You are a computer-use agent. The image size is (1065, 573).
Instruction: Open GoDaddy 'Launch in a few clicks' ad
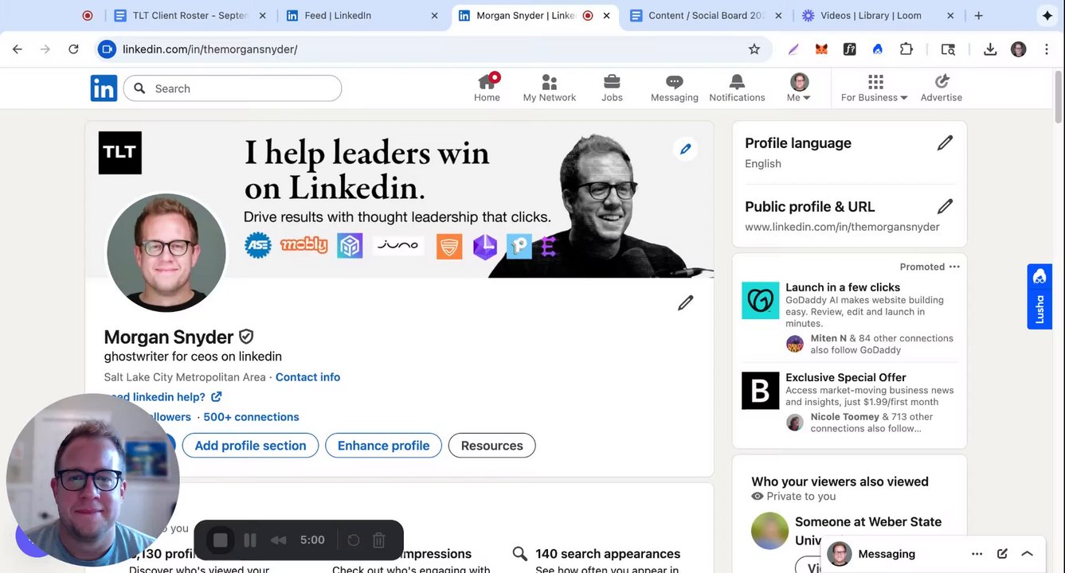(843, 287)
